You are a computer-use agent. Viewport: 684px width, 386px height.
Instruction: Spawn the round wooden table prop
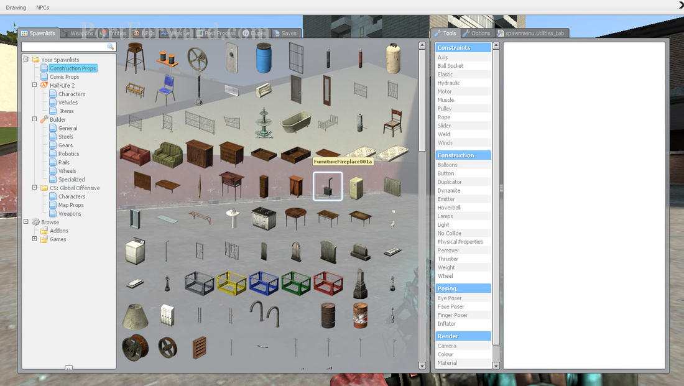click(296, 218)
